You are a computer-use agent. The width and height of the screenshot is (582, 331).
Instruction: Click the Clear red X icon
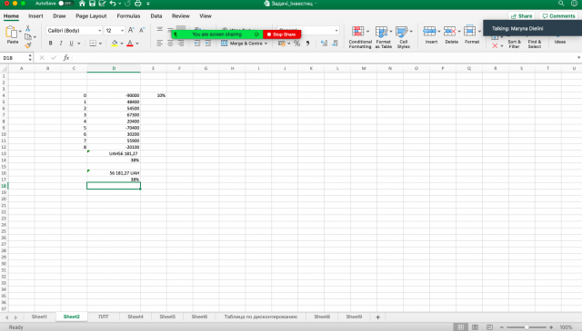495,46
